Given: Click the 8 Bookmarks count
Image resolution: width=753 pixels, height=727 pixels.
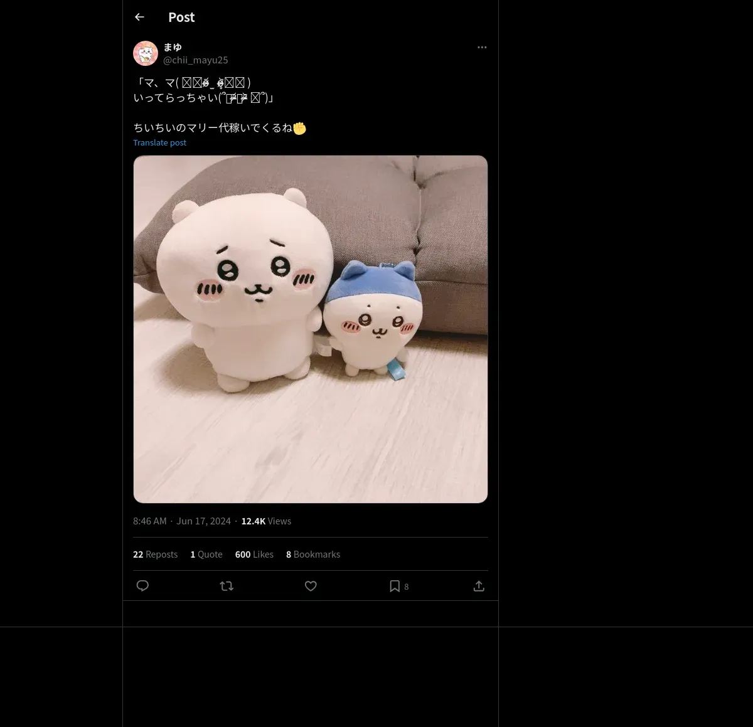Looking at the screenshot, I should point(313,555).
